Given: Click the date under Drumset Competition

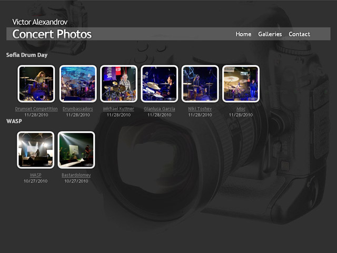Looking at the screenshot, I should coord(36,115).
